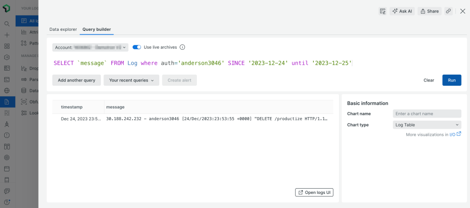Open the I/O external link icon
470x208 pixels.
[x=459, y=134]
